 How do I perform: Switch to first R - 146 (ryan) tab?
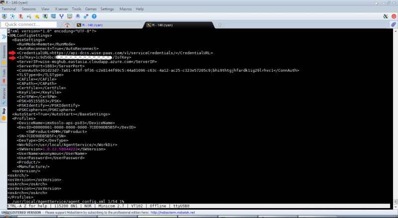pyautogui.click(x=93, y=24)
